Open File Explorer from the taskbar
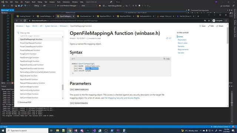 click(58, 130)
